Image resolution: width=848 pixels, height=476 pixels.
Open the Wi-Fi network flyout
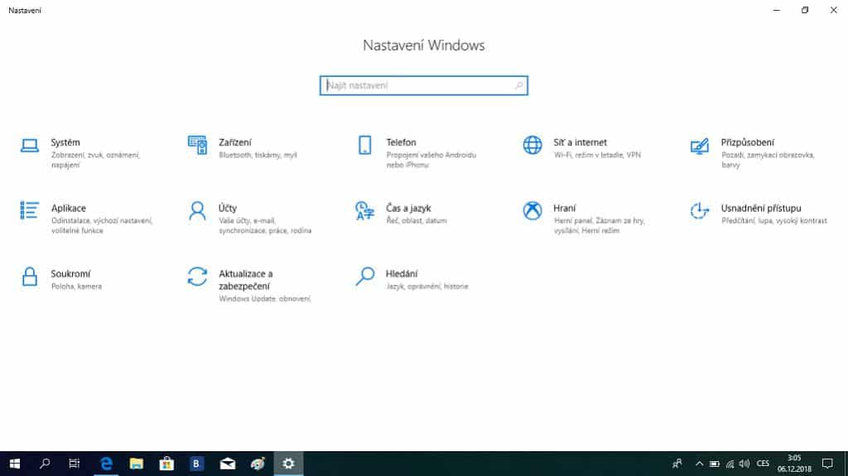(730, 464)
